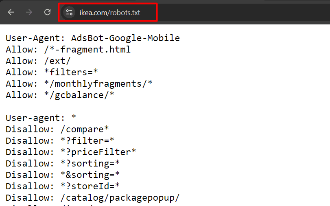Click the 'User-Agent: AdsBot-Google-Mobile' line
This screenshot has width=330, height=206.
tap(92, 38)
